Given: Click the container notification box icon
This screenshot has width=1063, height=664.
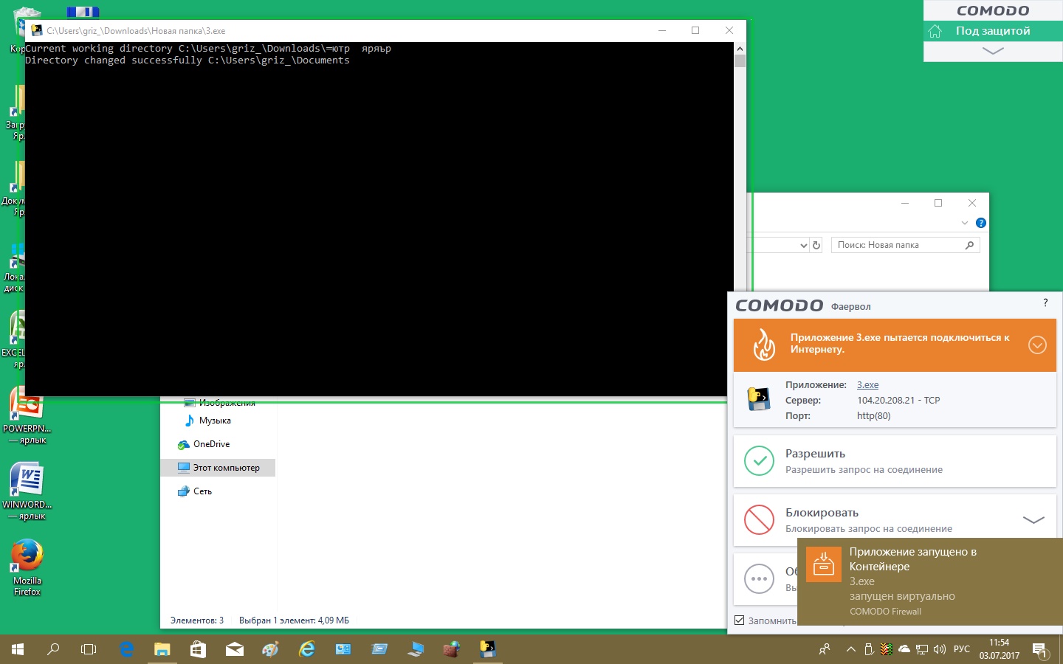Looking at the screenshot, I should click(823, 564).
